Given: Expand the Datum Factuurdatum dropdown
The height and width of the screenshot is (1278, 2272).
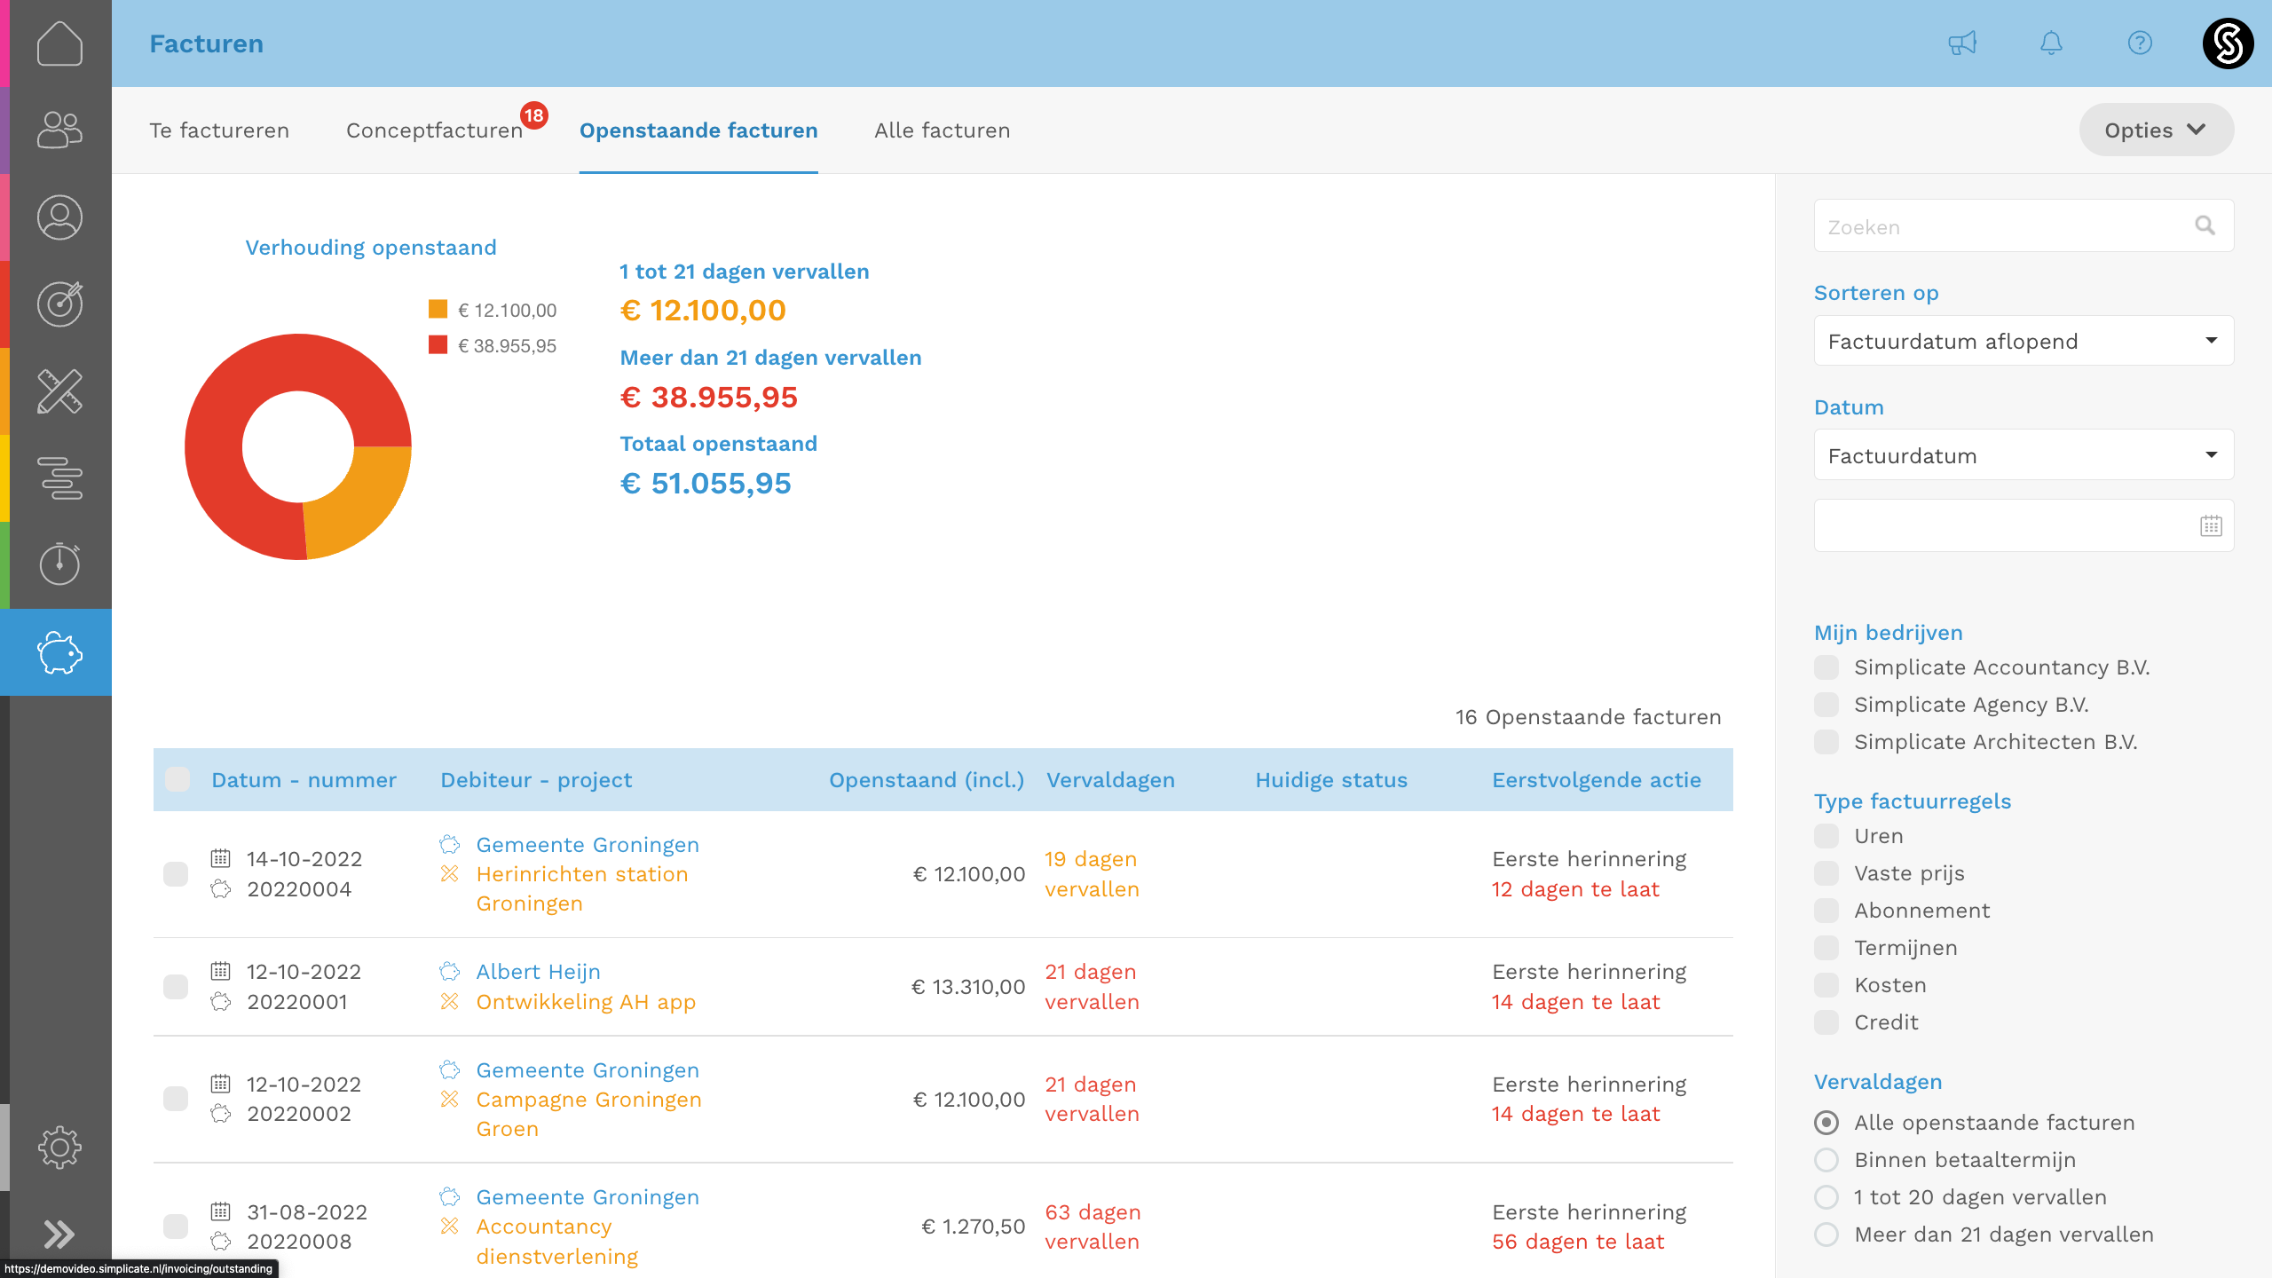Looking at the screenshot, I should click(x=2023, y=455).
